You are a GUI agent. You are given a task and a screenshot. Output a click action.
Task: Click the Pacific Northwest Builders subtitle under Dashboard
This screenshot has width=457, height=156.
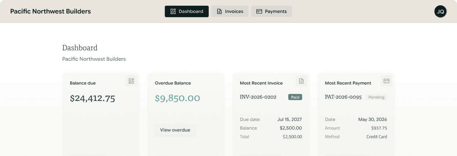tap(94, 59)
